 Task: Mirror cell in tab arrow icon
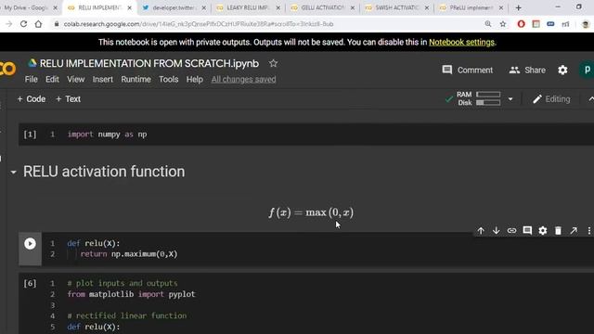(x=574, y=231)
